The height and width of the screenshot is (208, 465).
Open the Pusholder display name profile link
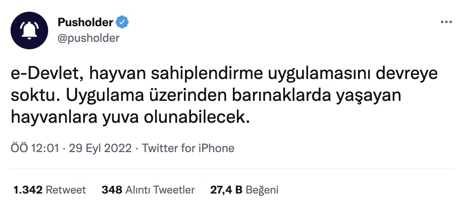[85, 22]
